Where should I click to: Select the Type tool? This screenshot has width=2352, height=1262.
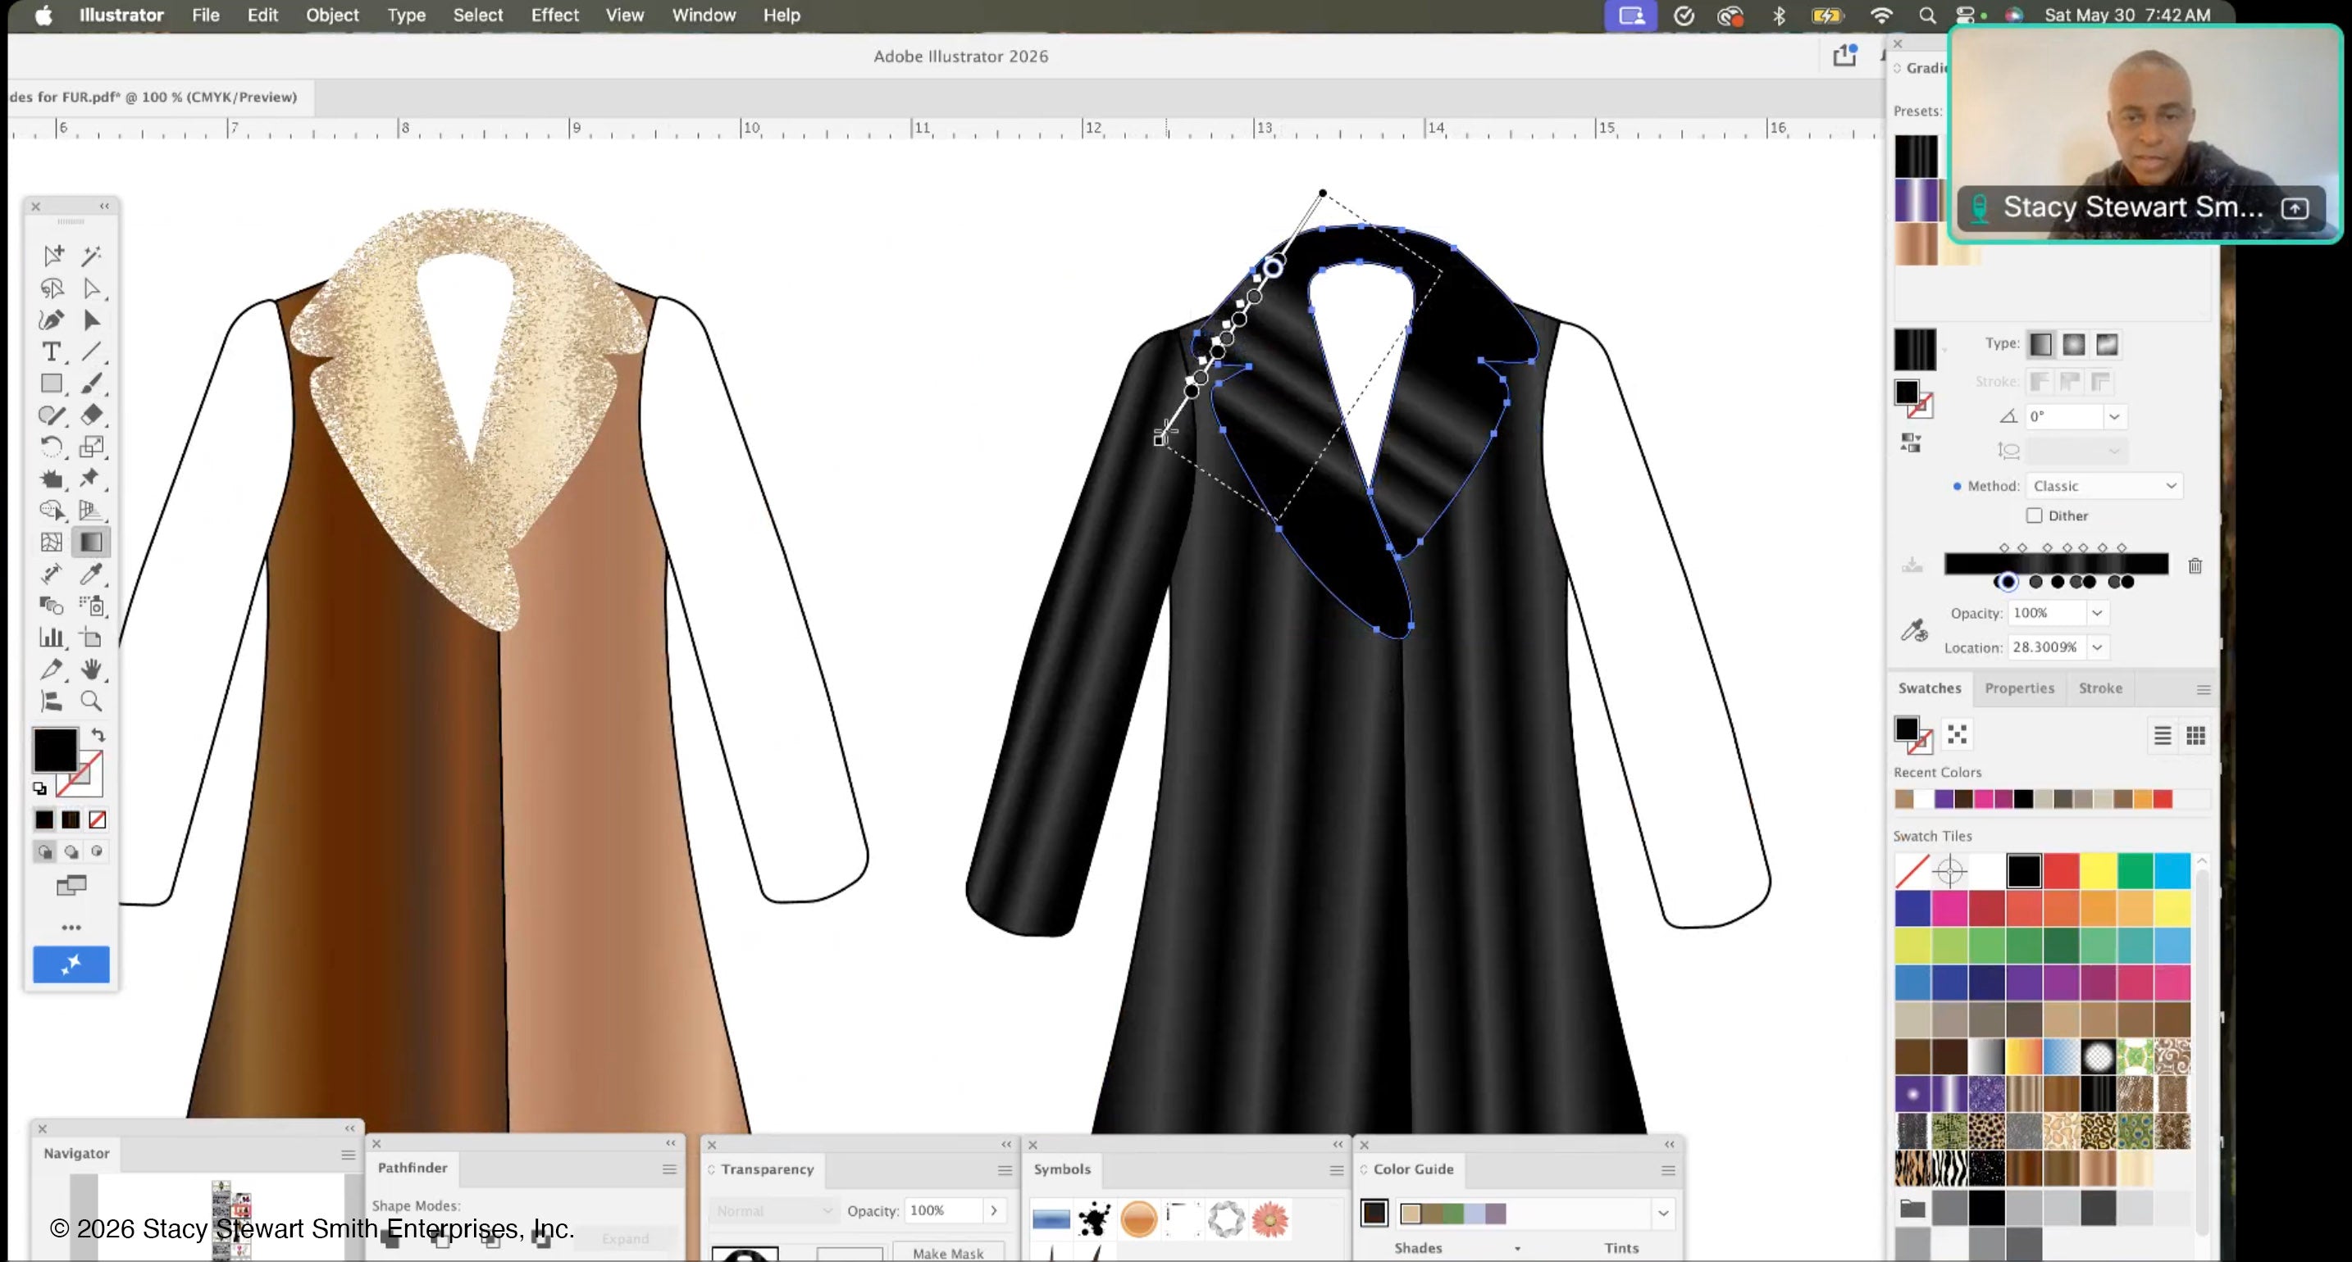pos(52,352)
